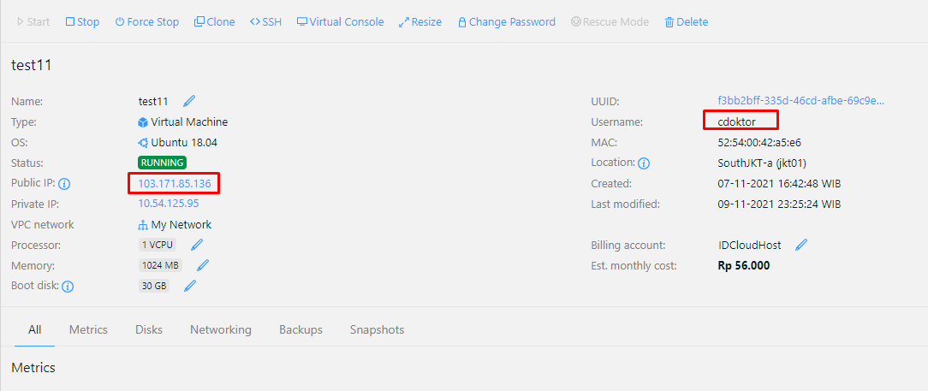Force Stop the instance
Viewport: 928px width, 391px height.
147,21
